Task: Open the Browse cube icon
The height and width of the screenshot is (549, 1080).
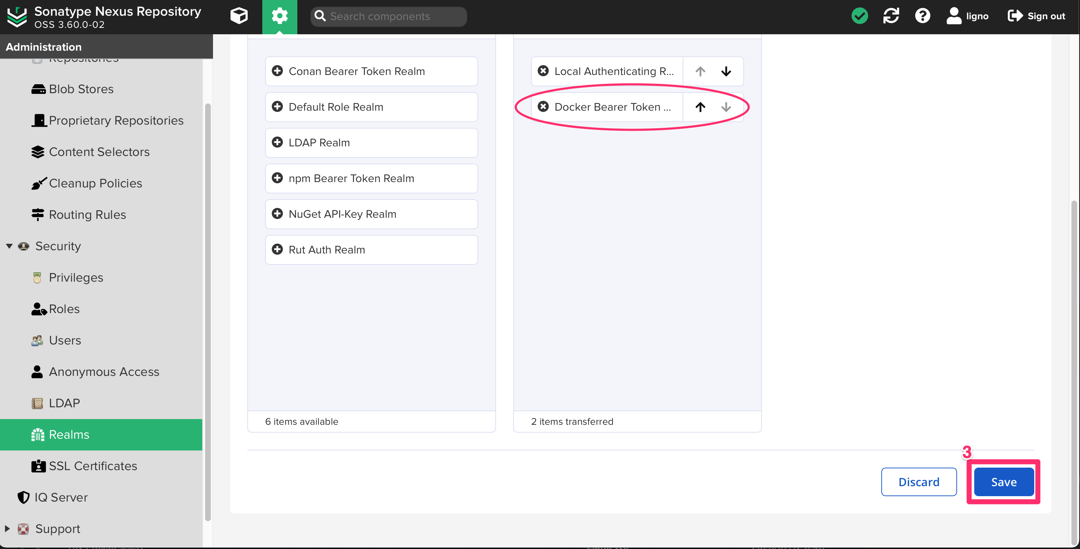Action: [x=239, y=16]
